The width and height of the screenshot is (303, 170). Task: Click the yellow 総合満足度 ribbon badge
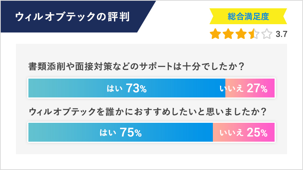point(248,16)
